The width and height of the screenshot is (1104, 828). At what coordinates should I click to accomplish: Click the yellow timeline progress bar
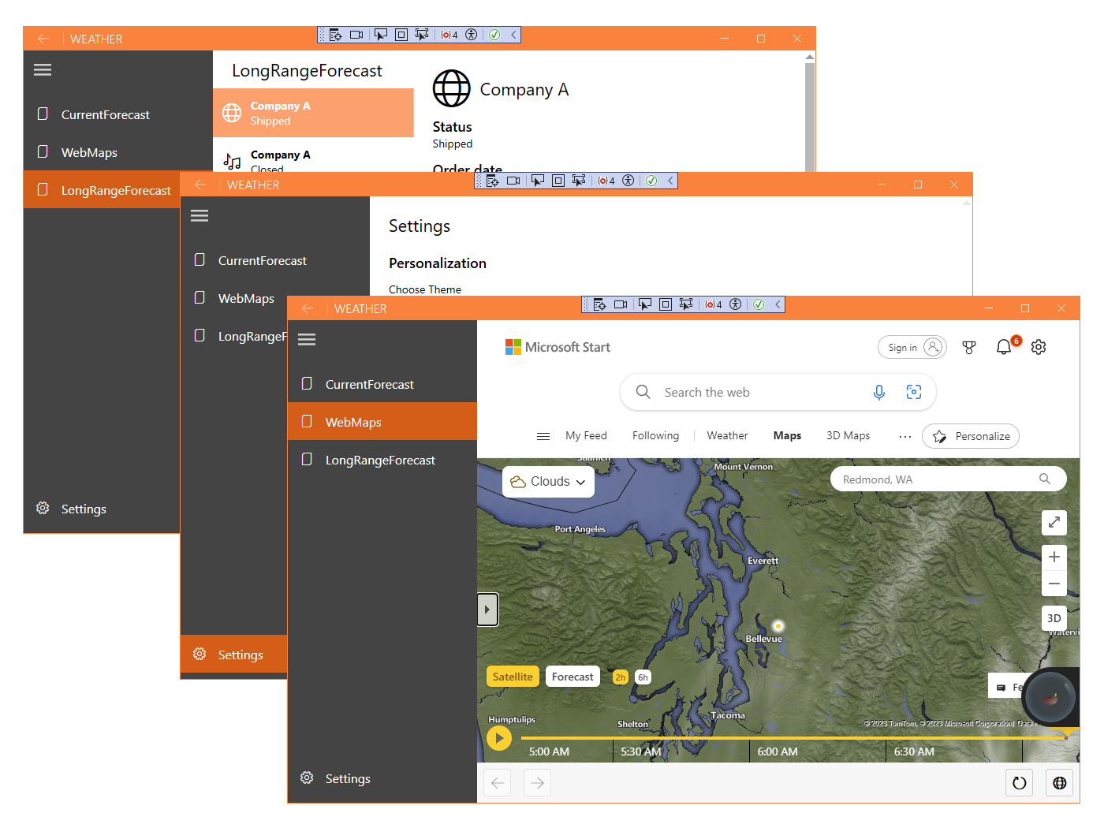[793, 738]
